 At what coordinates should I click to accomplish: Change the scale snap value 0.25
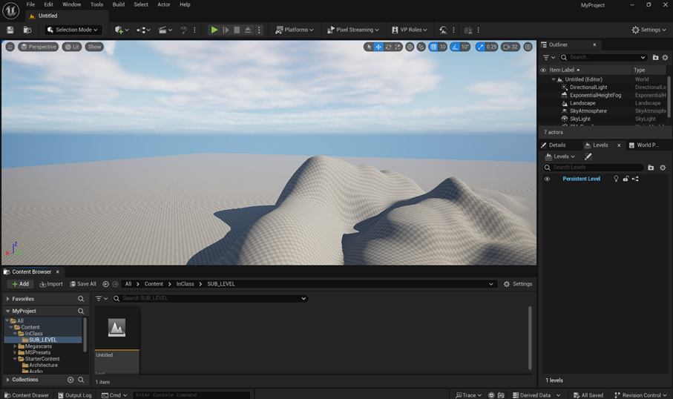tap(491, 47)
